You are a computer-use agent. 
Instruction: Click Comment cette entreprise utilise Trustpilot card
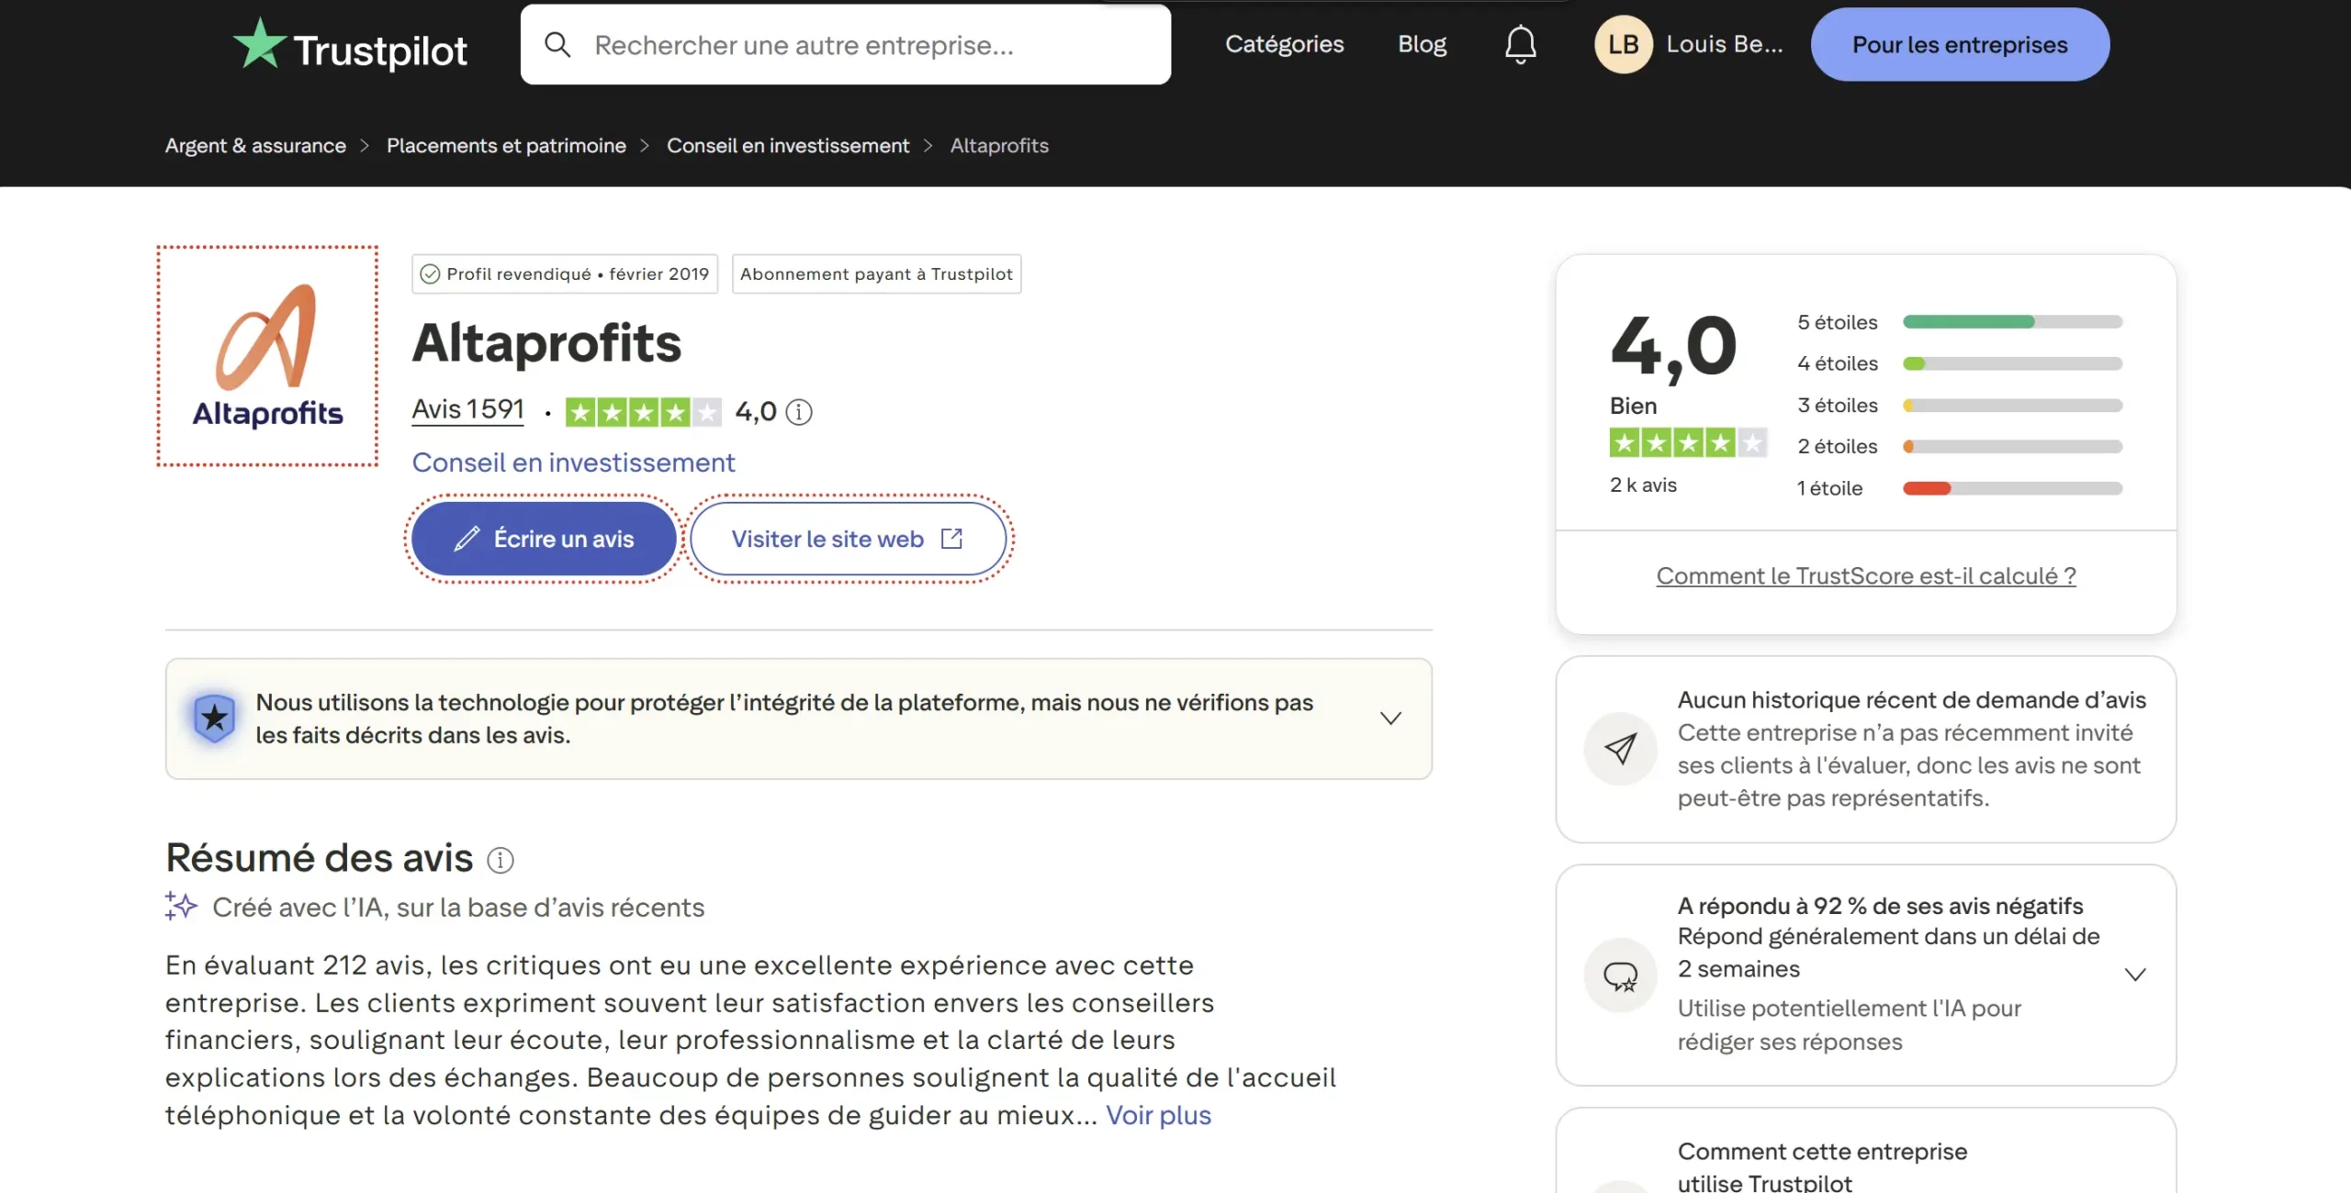[1866, 1152]
